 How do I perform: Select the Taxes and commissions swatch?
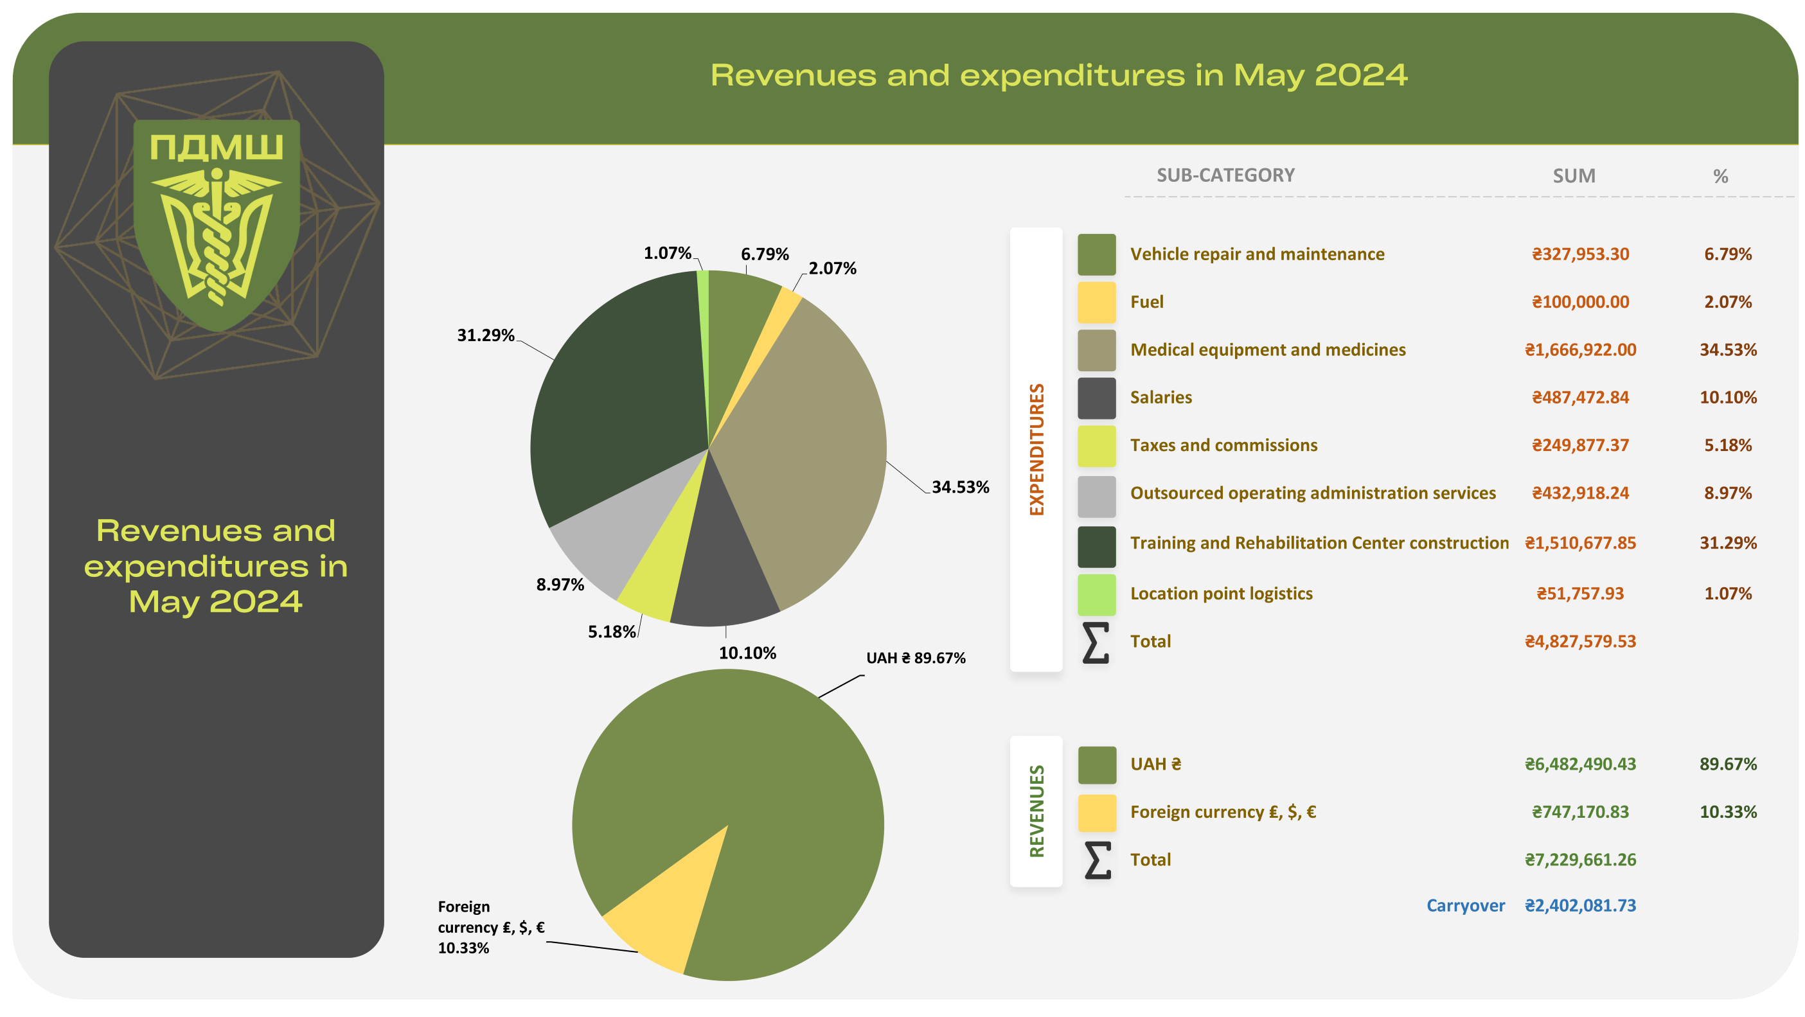point(1097,445)
